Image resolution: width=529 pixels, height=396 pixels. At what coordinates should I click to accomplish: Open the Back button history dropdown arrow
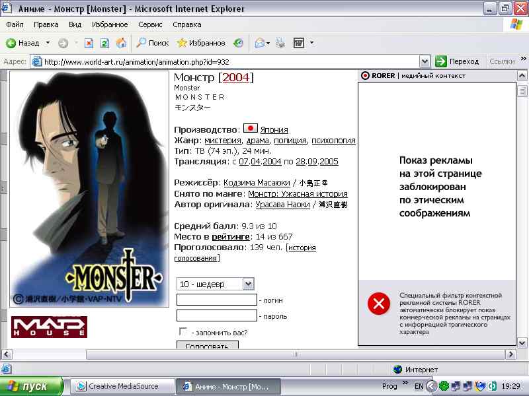(x=48, y=43)
